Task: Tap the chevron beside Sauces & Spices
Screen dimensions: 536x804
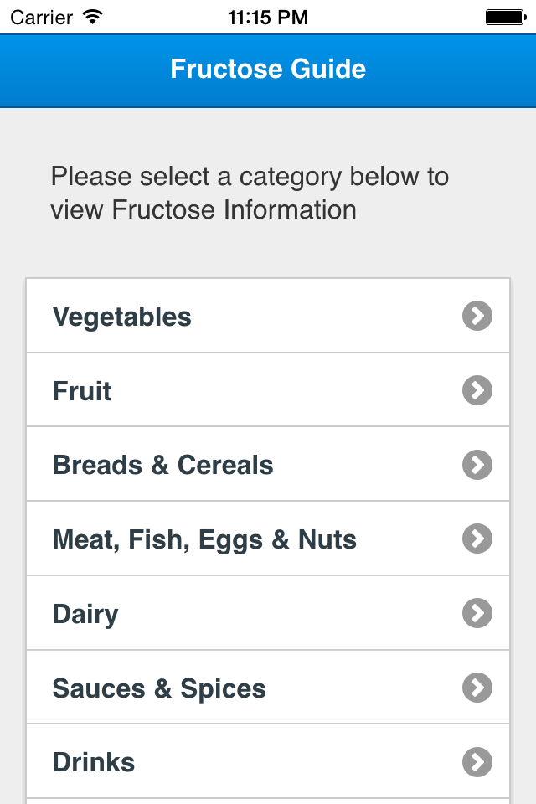Action: tap(477, 688)
